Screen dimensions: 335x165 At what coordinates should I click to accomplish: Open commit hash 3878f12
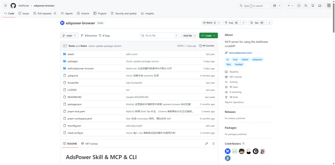pyautogui.click(x=181, y=46)
